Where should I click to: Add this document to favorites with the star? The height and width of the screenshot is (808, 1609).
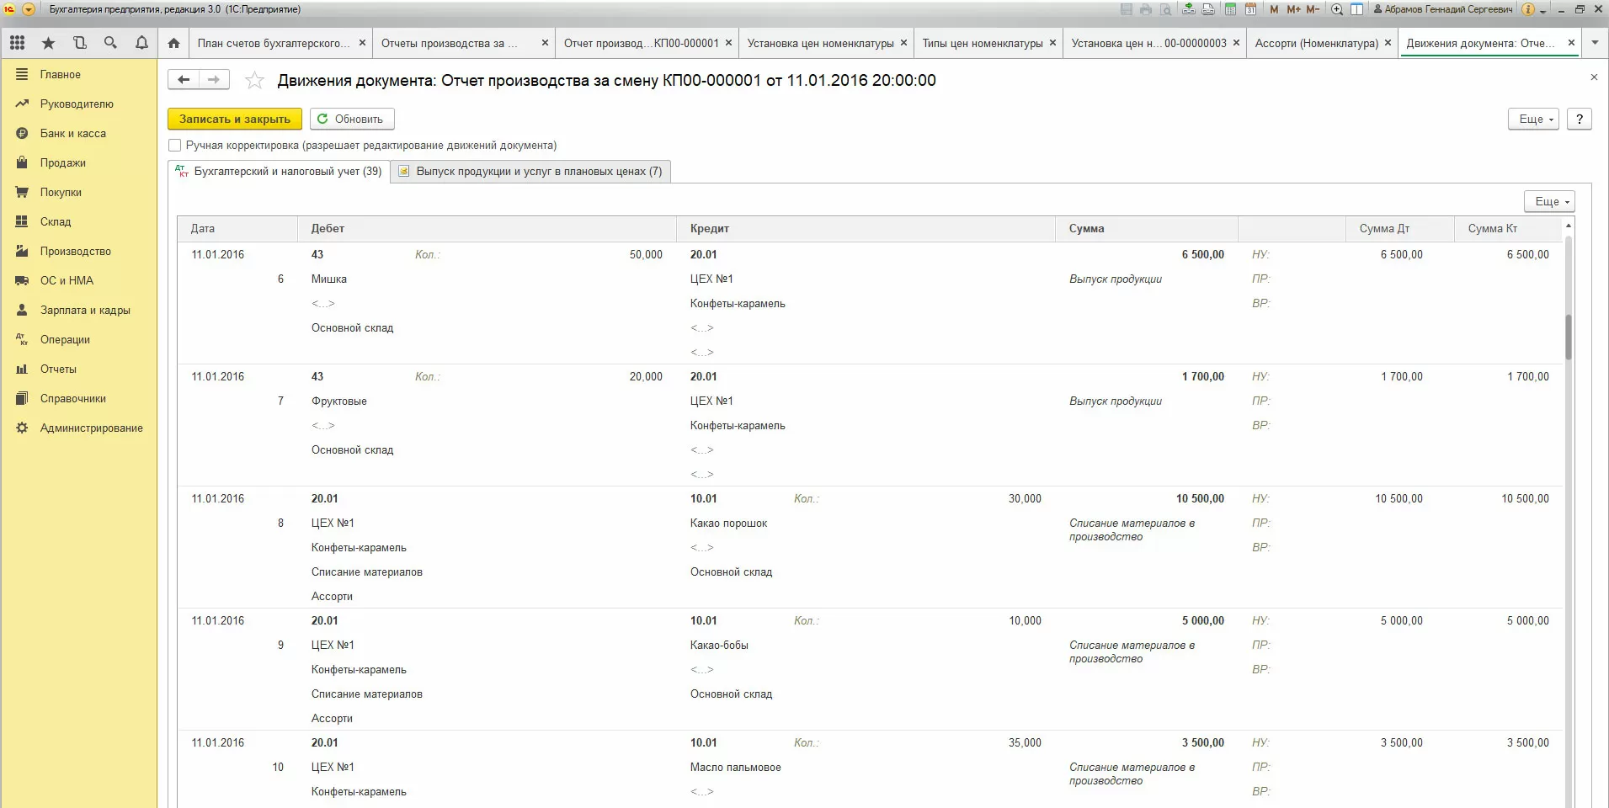pos(254,81)
